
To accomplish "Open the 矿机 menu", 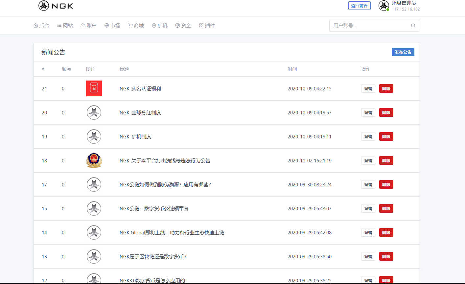I will click(160, 25).
